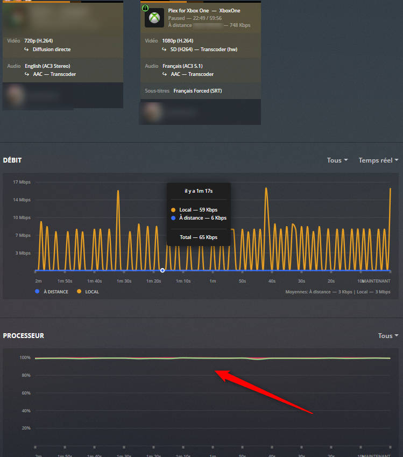Click the '720p (H.264)' video row
The width and height of the screenshot is (403, 457).
38,41
